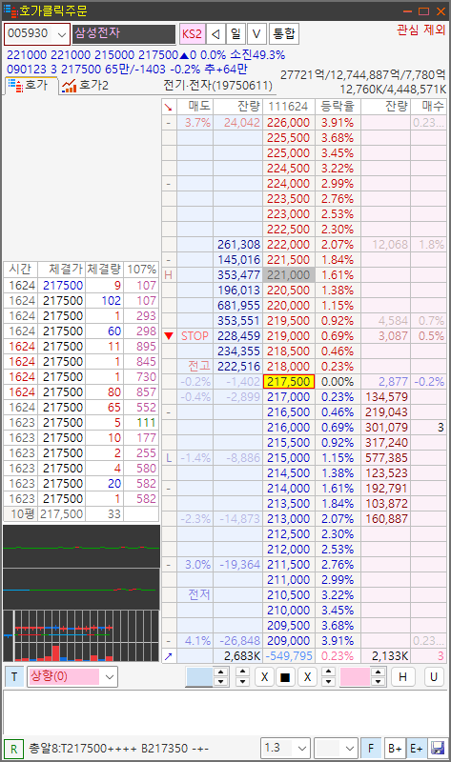Click the 217,000 bid price cell
The image size is (451, 762).
tap(289, 396)
